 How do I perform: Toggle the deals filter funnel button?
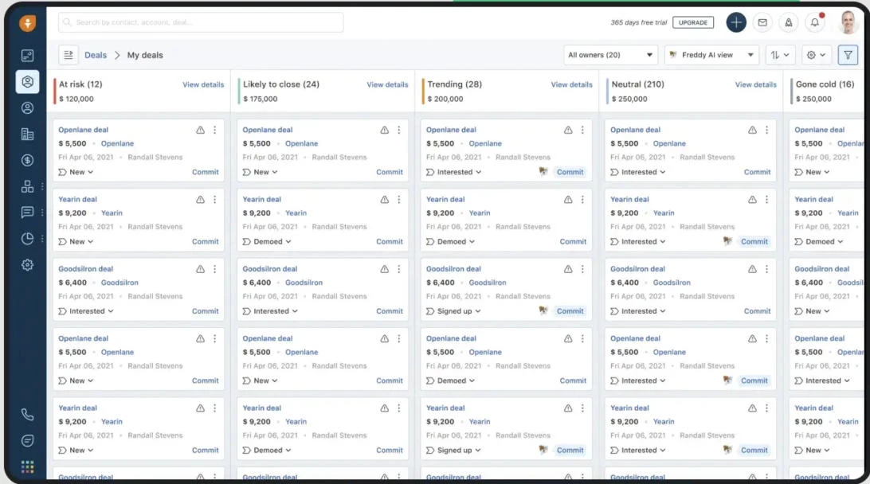tap(848, 55)
